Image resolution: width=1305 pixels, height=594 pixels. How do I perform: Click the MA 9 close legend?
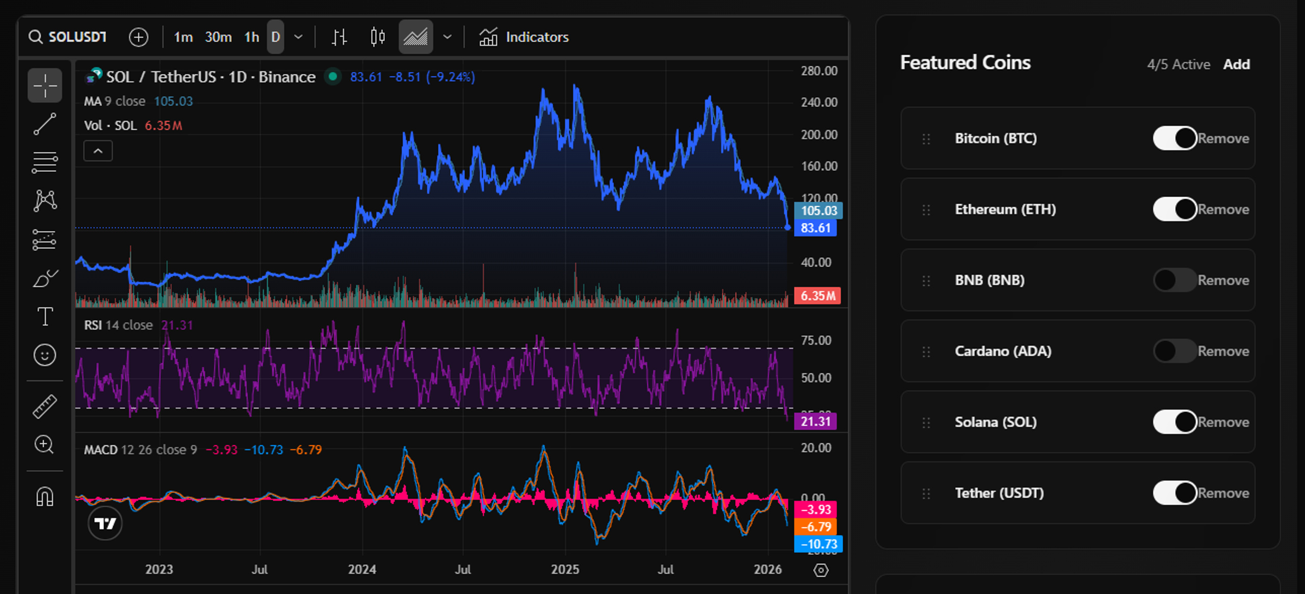(x=115, y=101)
